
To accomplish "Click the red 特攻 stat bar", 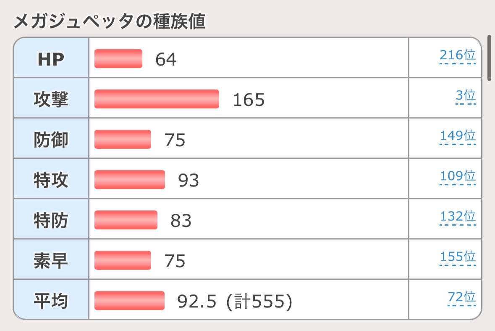I will tap(129, 180).
